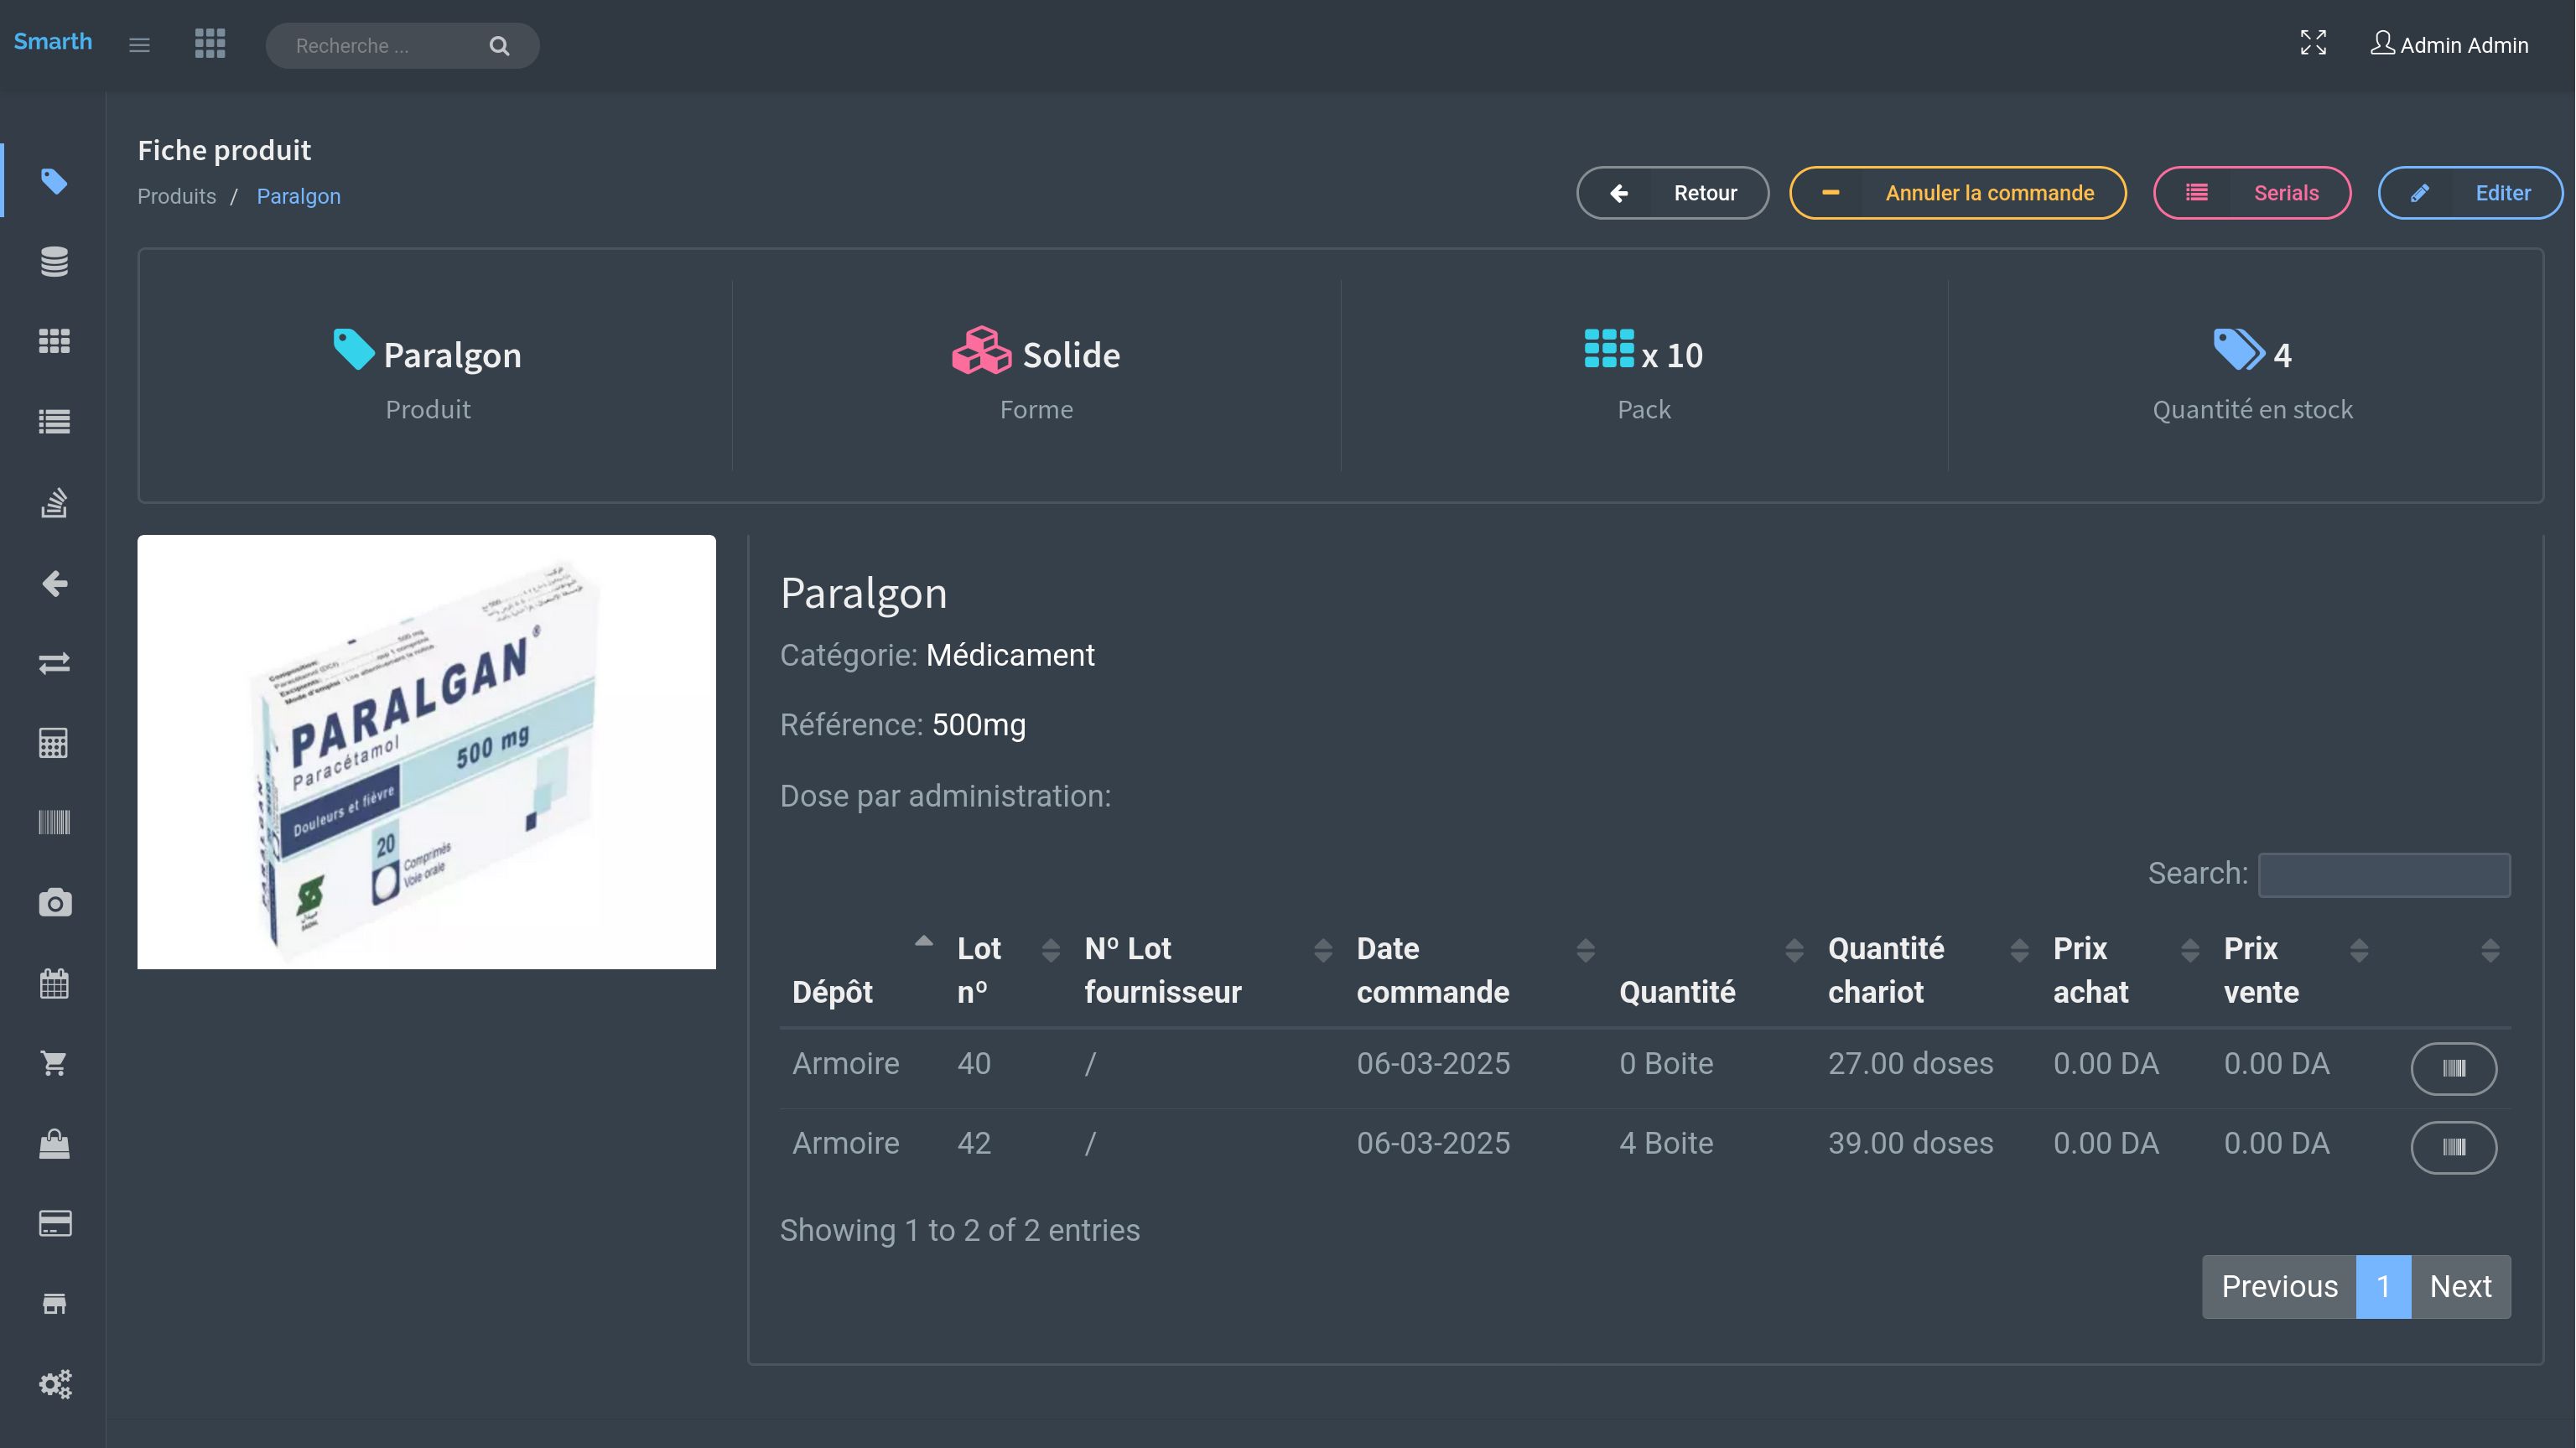
Task: Open the store sidebar icon
Action: tap(54, 1303)
